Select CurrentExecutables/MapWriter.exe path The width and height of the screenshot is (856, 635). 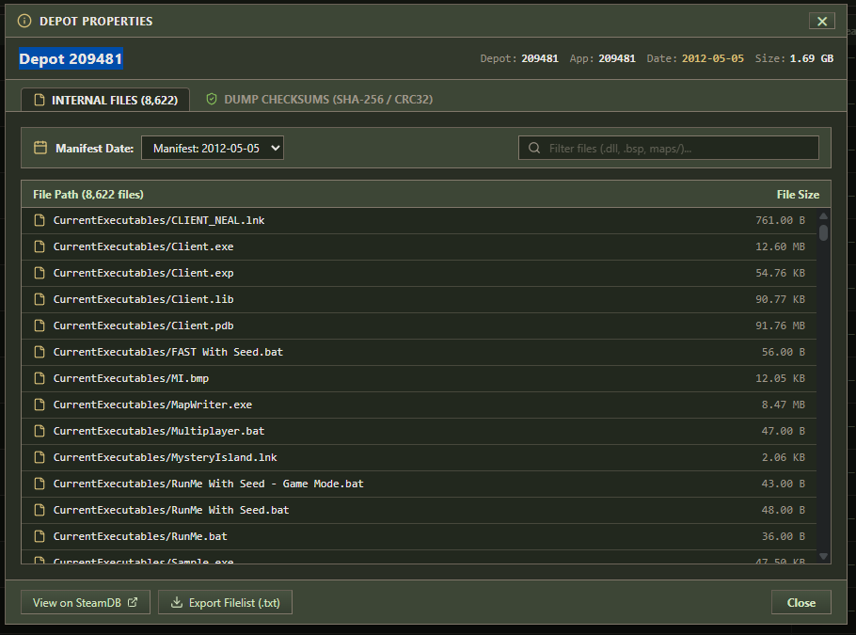tap(152, 405)
